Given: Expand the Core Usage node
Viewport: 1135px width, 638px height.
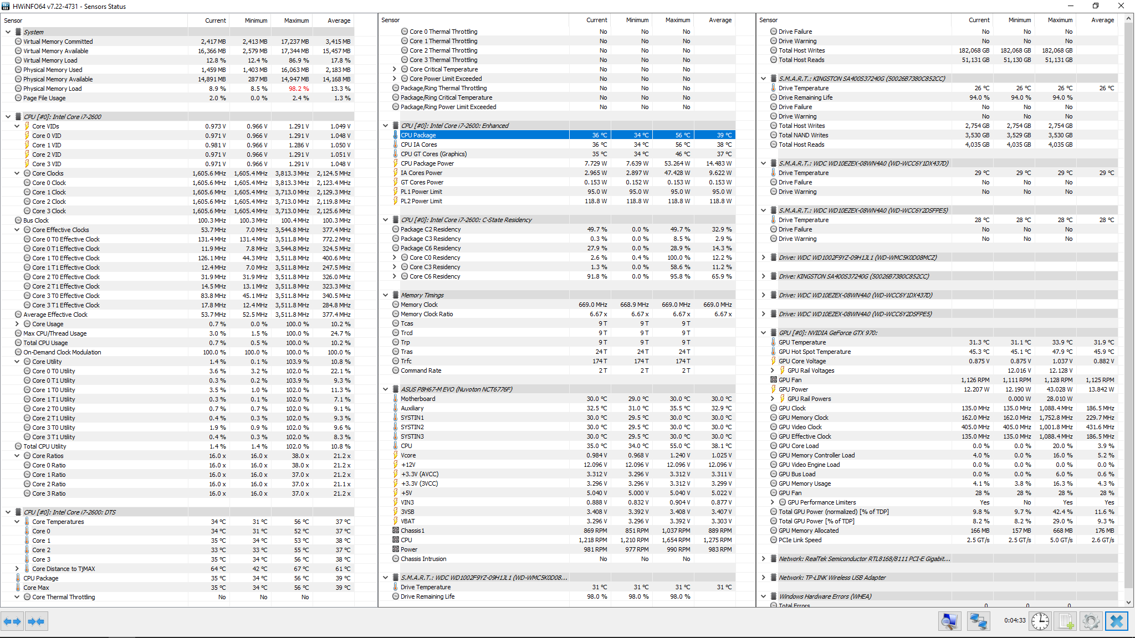Looking at the screenshot, I should (x=17, y=324).
